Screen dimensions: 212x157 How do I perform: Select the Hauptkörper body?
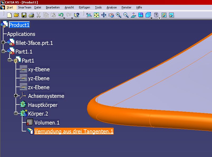click(x=43, y=105)
